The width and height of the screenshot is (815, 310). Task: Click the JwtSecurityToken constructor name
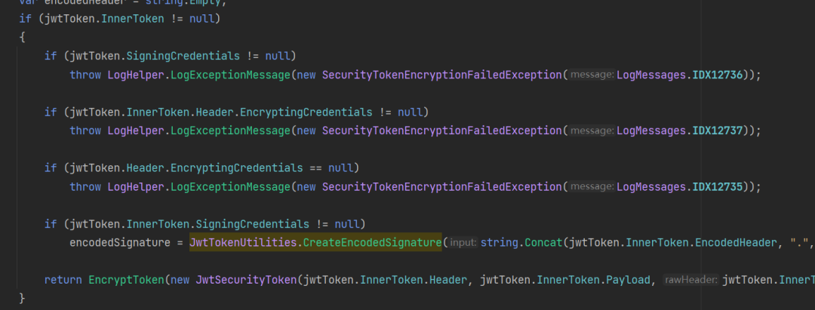tap(246, 281)
